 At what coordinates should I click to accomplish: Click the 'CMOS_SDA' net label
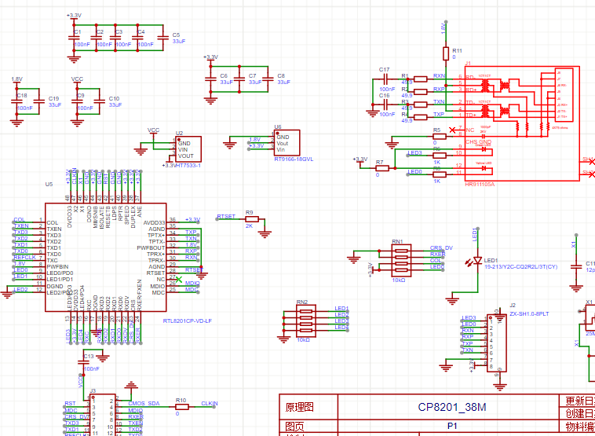tap(144, 403)
